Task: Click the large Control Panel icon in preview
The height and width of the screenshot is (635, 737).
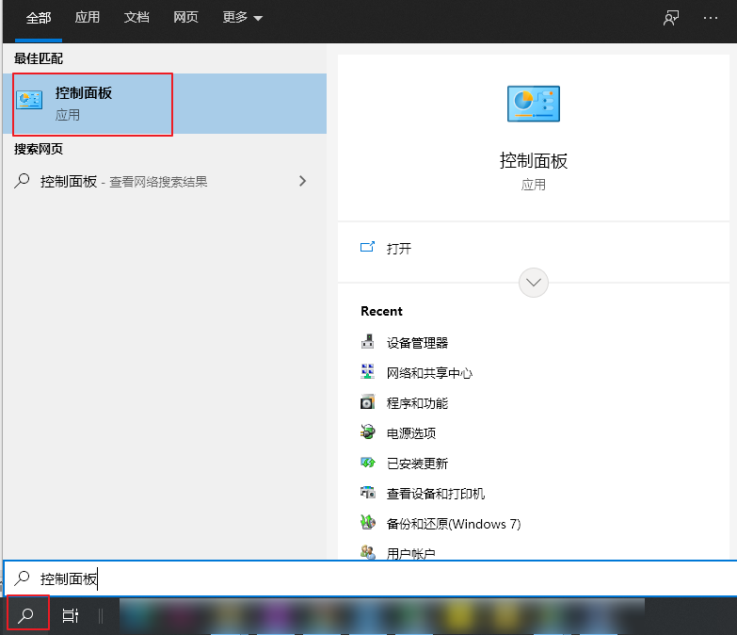Action: [x=533, y=103]
